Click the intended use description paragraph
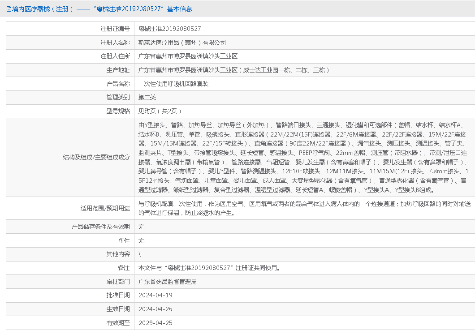 (x=302, y=208)
